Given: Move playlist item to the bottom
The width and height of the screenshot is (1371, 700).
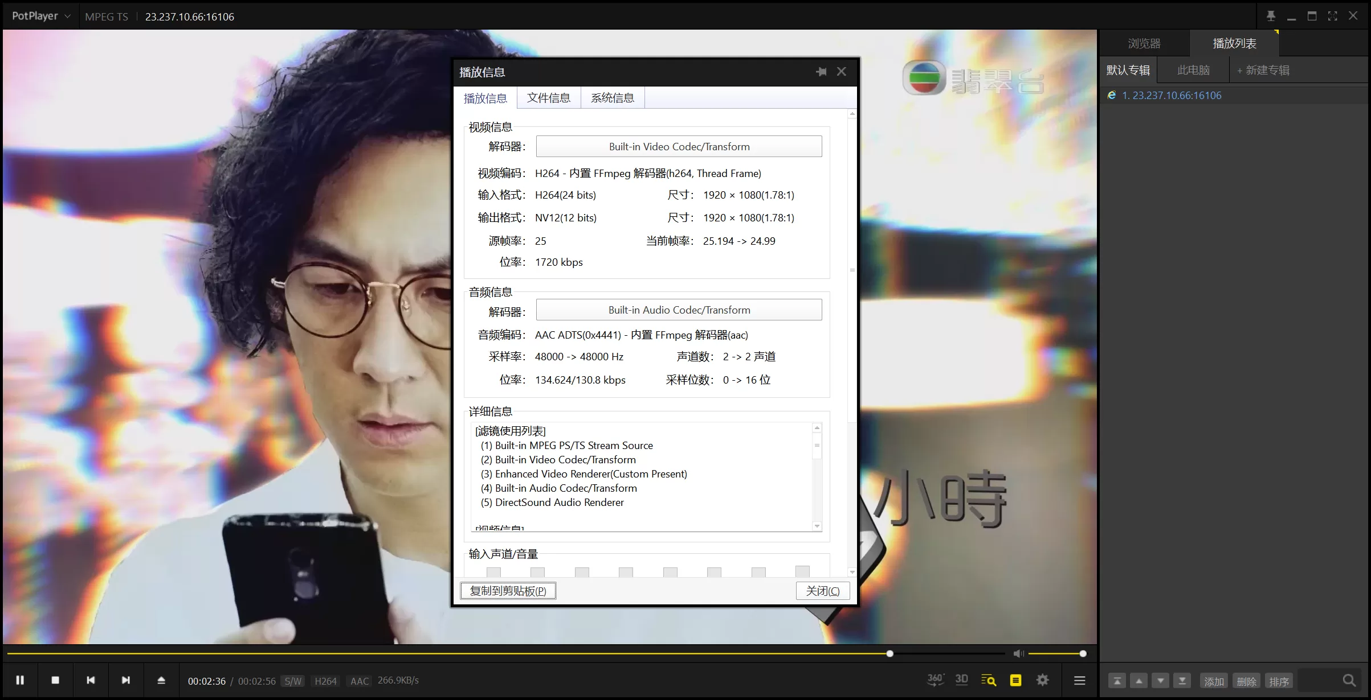Looking at the screenshot, I should [1182, 681].
